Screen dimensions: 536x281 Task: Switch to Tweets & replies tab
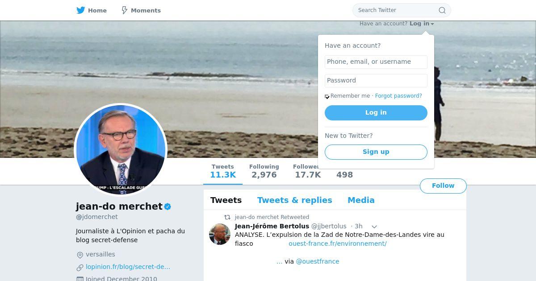point(294,200)
